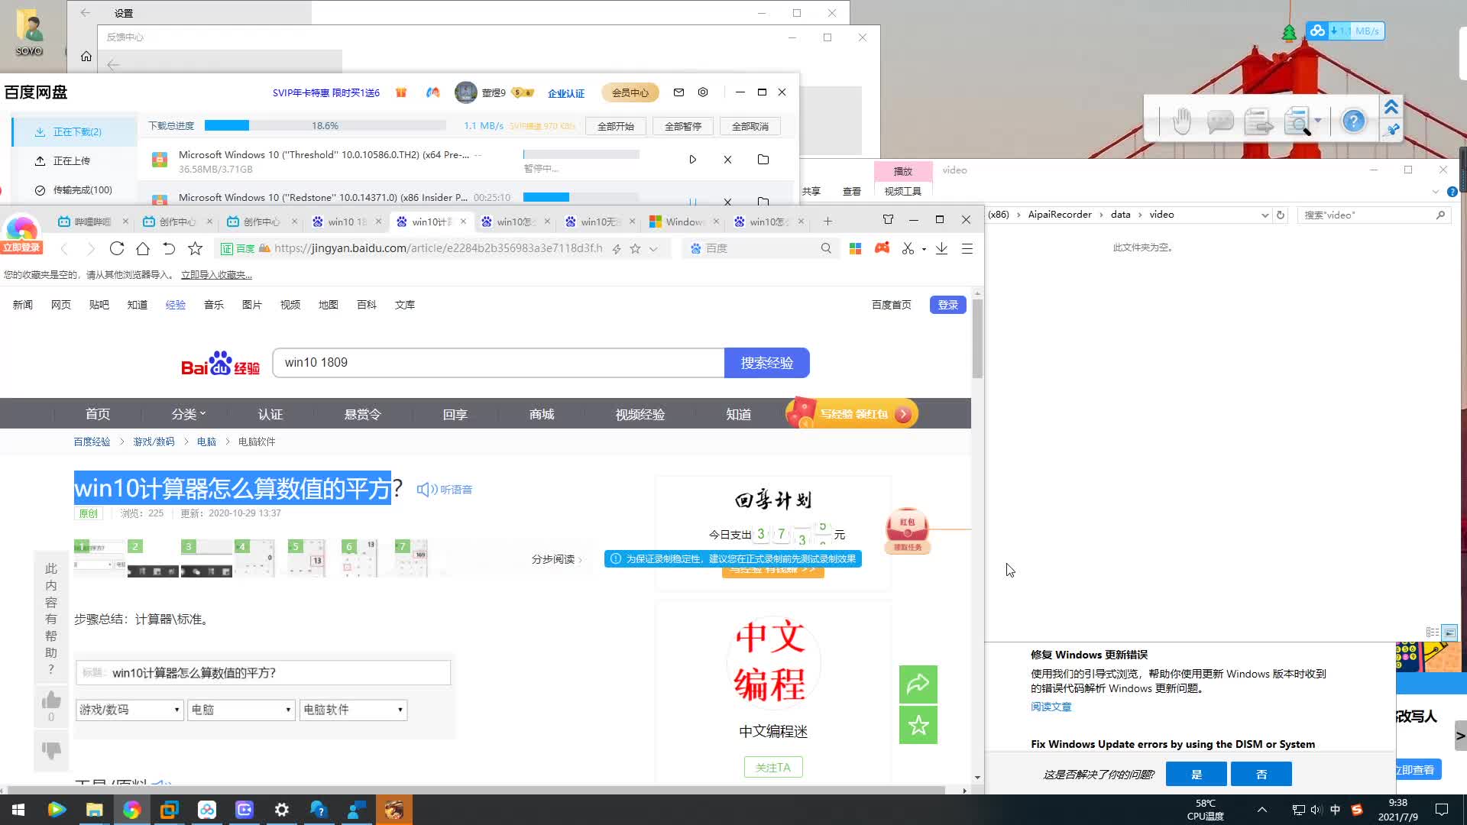Switch to the 哔哩哔哩 browser tab
This screenshot has width=1467, height=825.
93,222
